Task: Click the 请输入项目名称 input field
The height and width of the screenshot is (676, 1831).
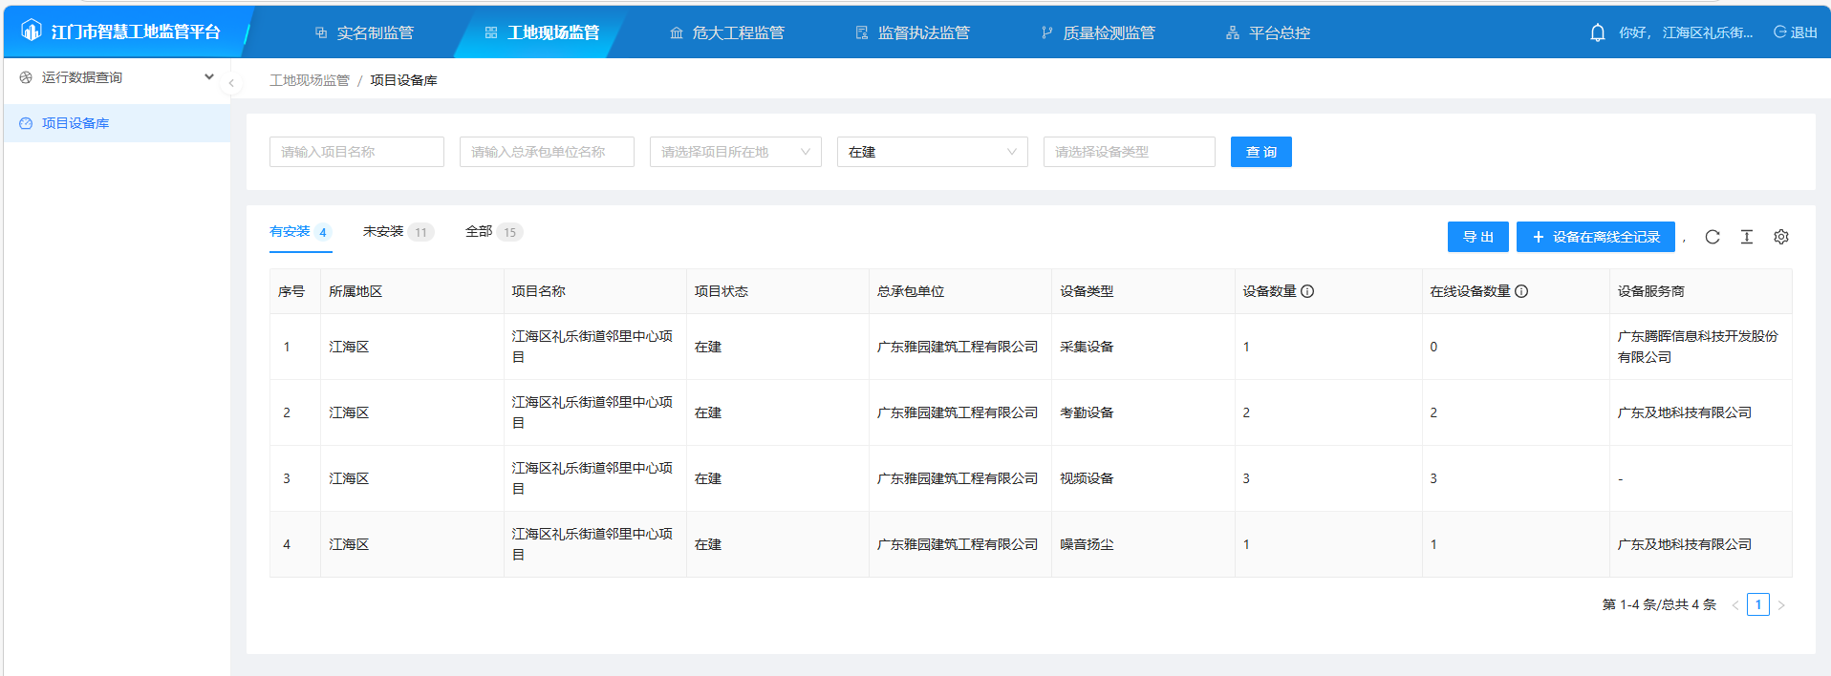Action: click(356, 152)
